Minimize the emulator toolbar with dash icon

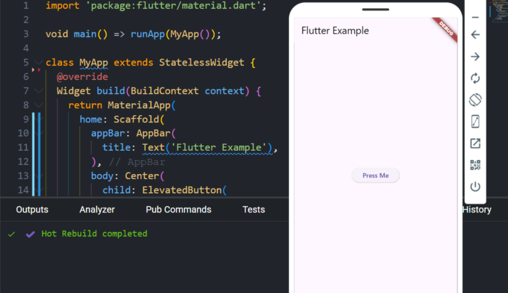pyautogui.click(x=475, y=17)
